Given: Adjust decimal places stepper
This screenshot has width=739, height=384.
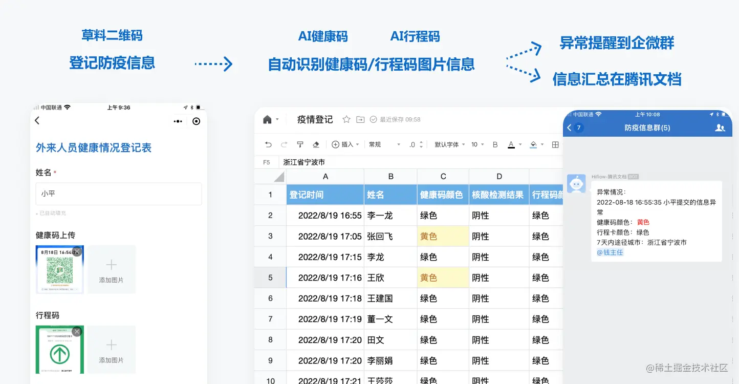Looking at the screenshot, I should point(421,145).
